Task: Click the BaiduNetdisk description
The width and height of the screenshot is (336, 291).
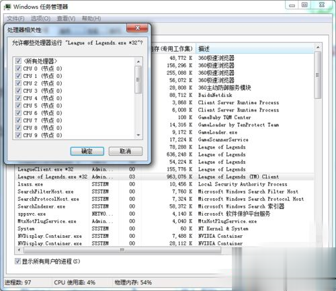Action: [x=215, y=95]
